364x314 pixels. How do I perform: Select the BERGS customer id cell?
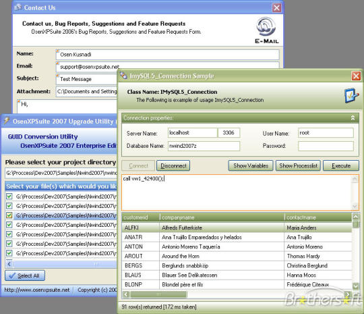click(141, 265)
